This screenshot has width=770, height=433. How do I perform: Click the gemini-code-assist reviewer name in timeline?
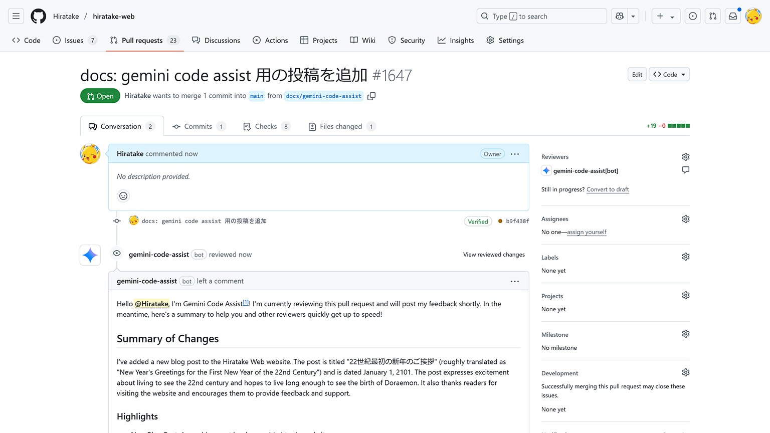pos(159,255)
